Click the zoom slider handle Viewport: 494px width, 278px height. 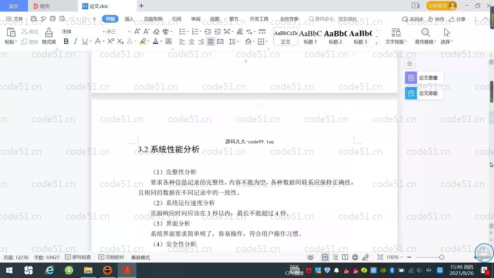(x=442, y=257)
